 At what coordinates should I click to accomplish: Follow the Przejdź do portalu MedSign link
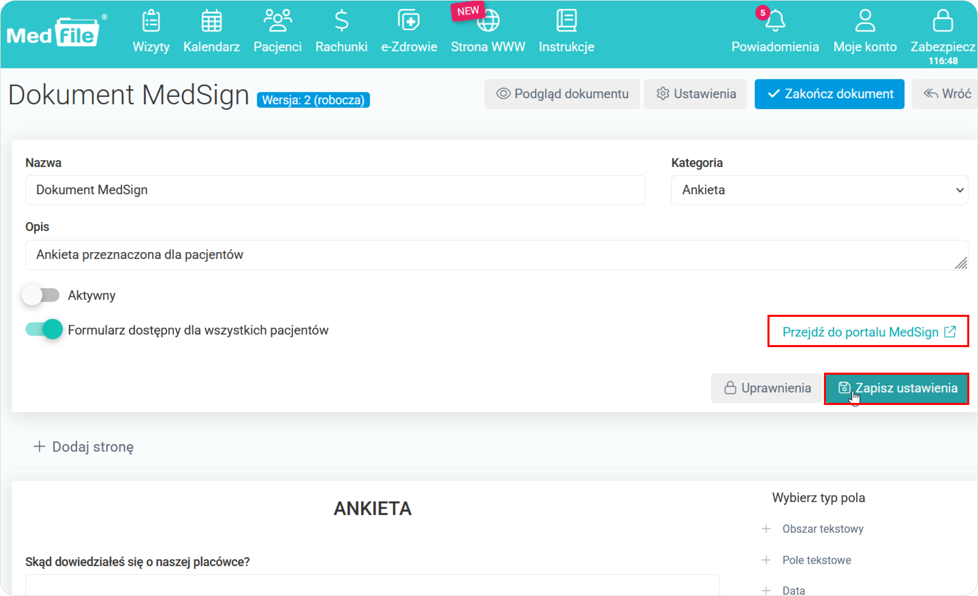(x=868, y=332)
